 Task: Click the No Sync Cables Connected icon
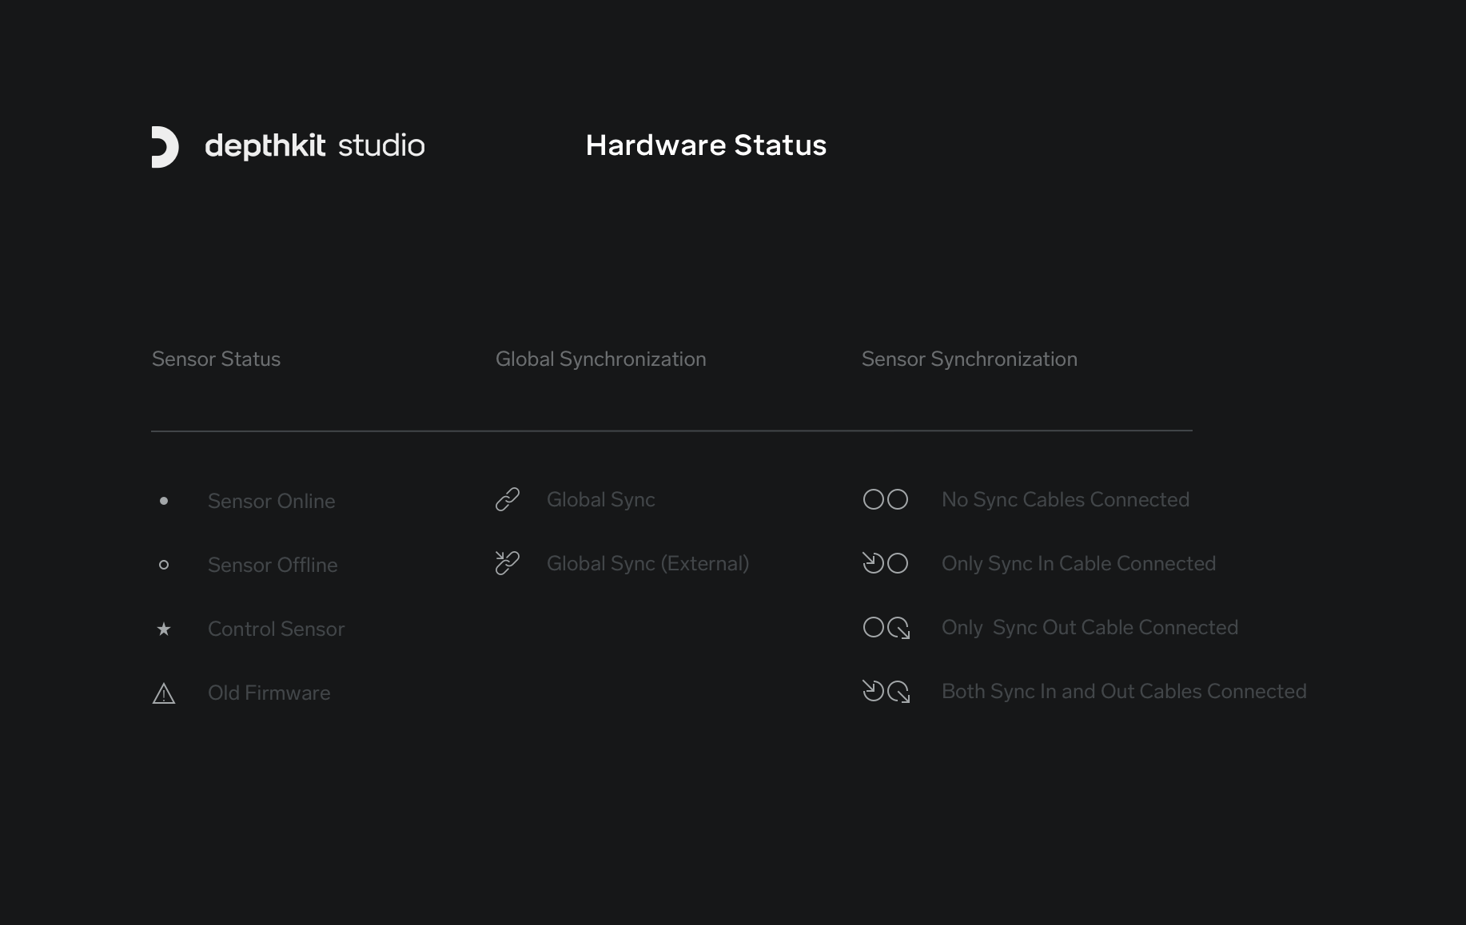point(886,499)
